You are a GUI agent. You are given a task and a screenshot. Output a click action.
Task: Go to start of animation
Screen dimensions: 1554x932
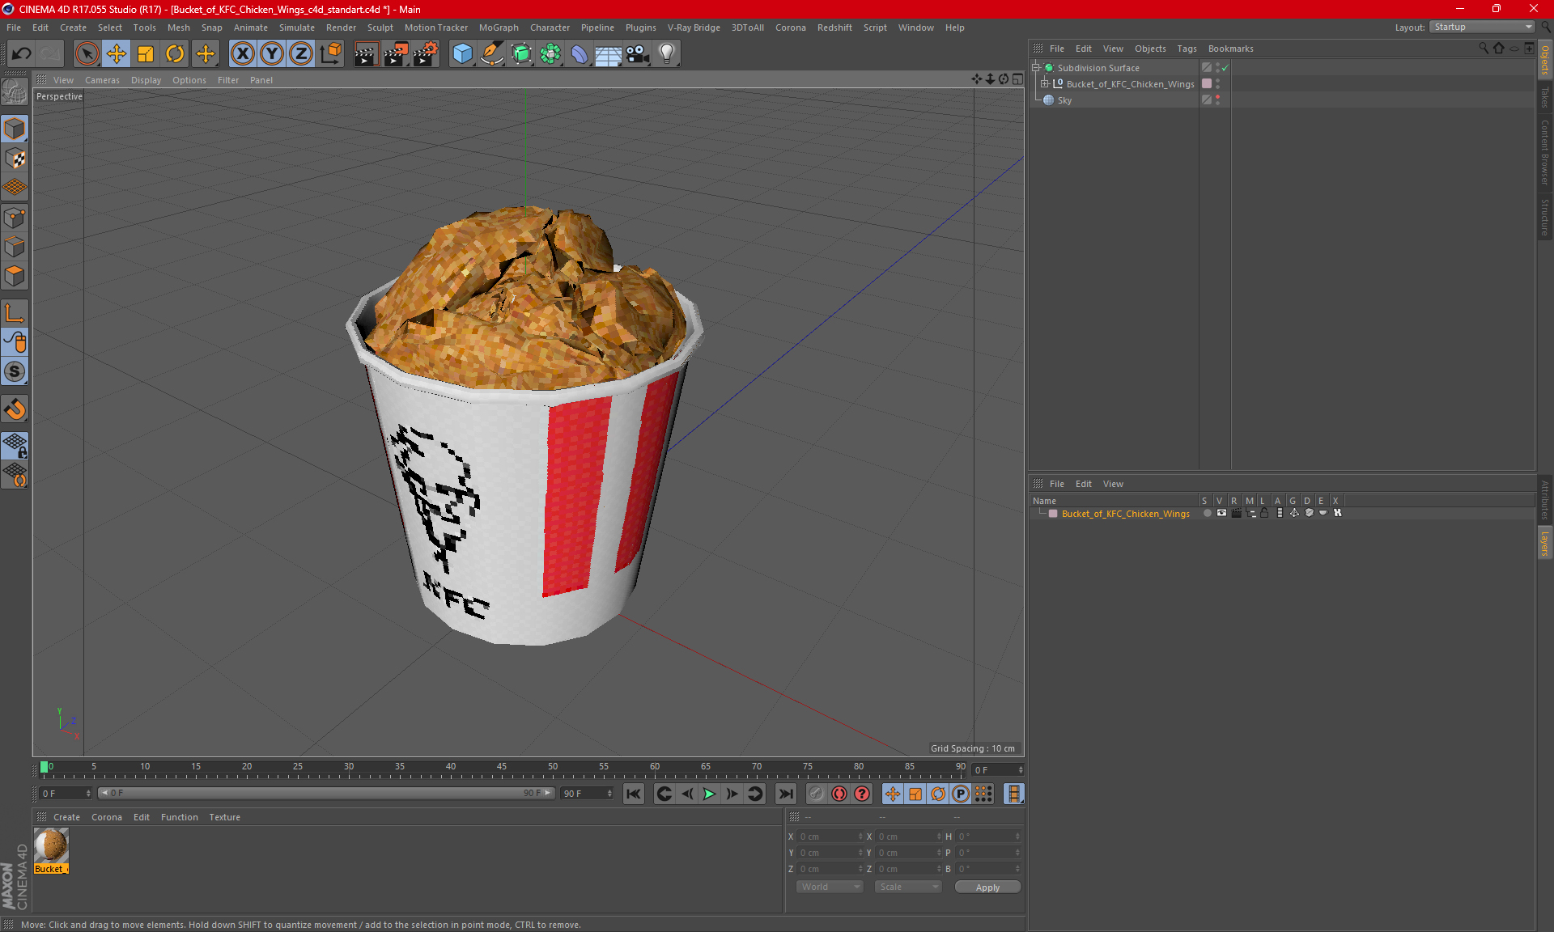[x=634, y=794]
